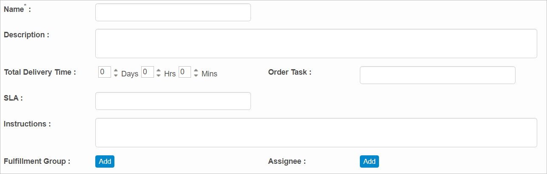The width and height of the screenshot is (547, 174).
Task: Click the Assignee label text
Action: coord(287,161)
